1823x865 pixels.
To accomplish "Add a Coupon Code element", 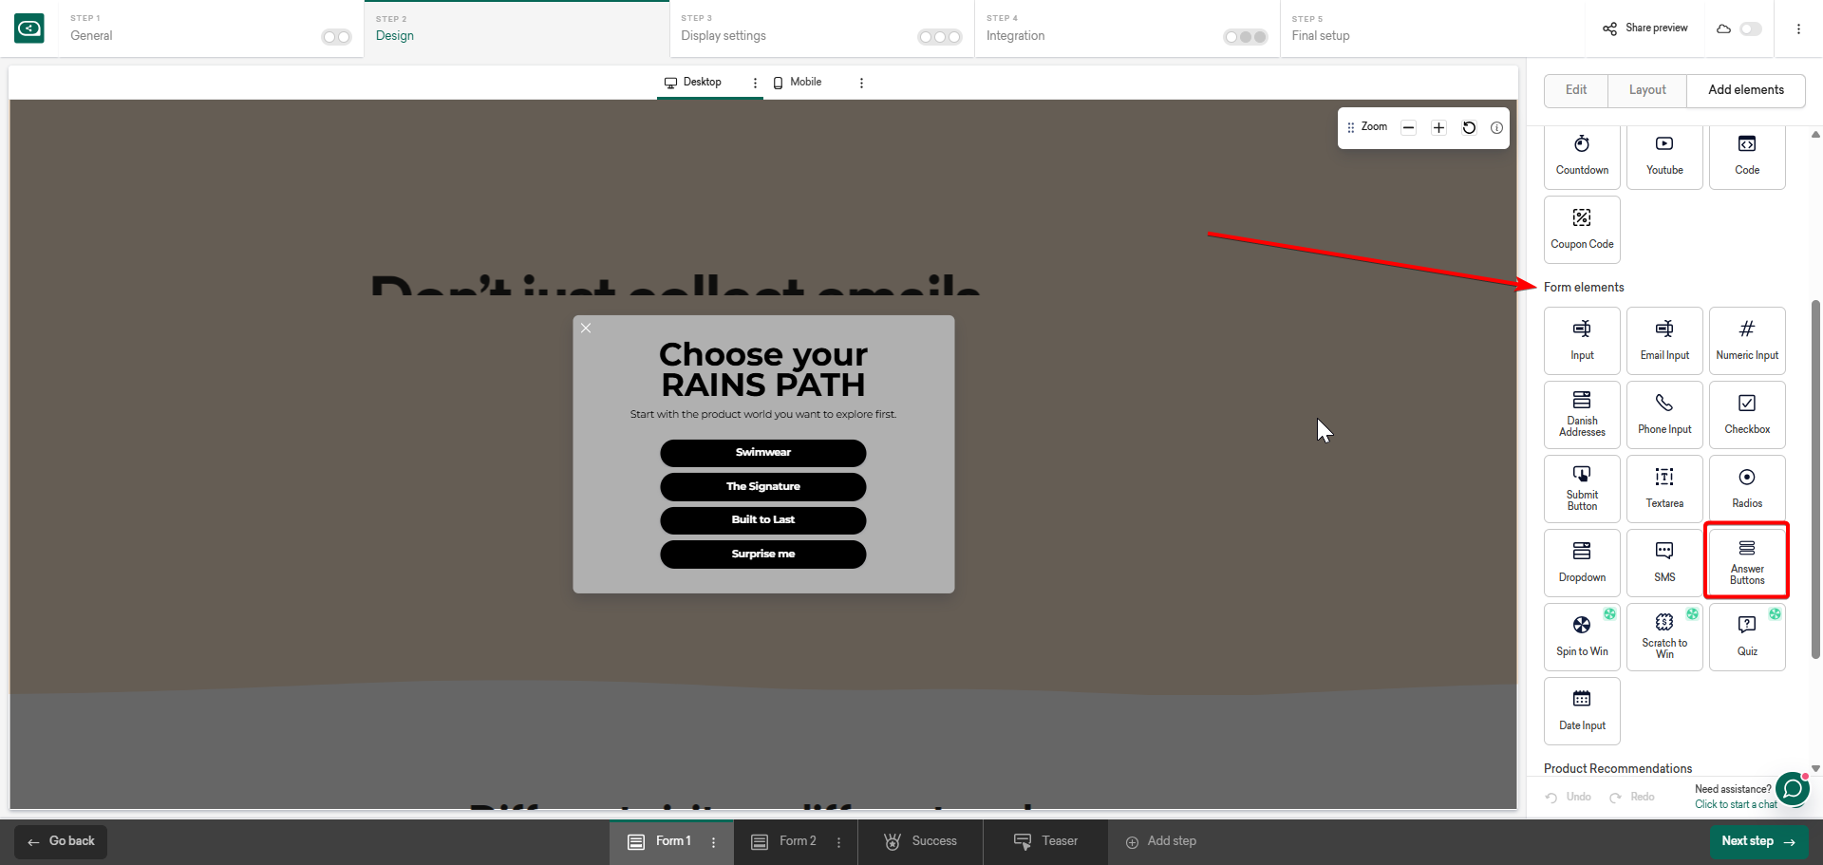I will point(1582,230).
